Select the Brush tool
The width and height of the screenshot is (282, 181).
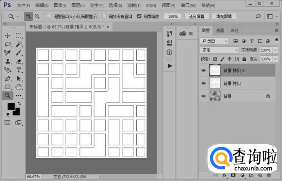coord(19,53)
